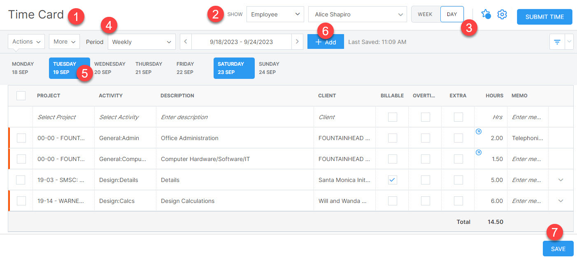Switch to WEEK view
The width and height of the screenshot is (577, 258).
pyautogui.click(x=425, y=14)
